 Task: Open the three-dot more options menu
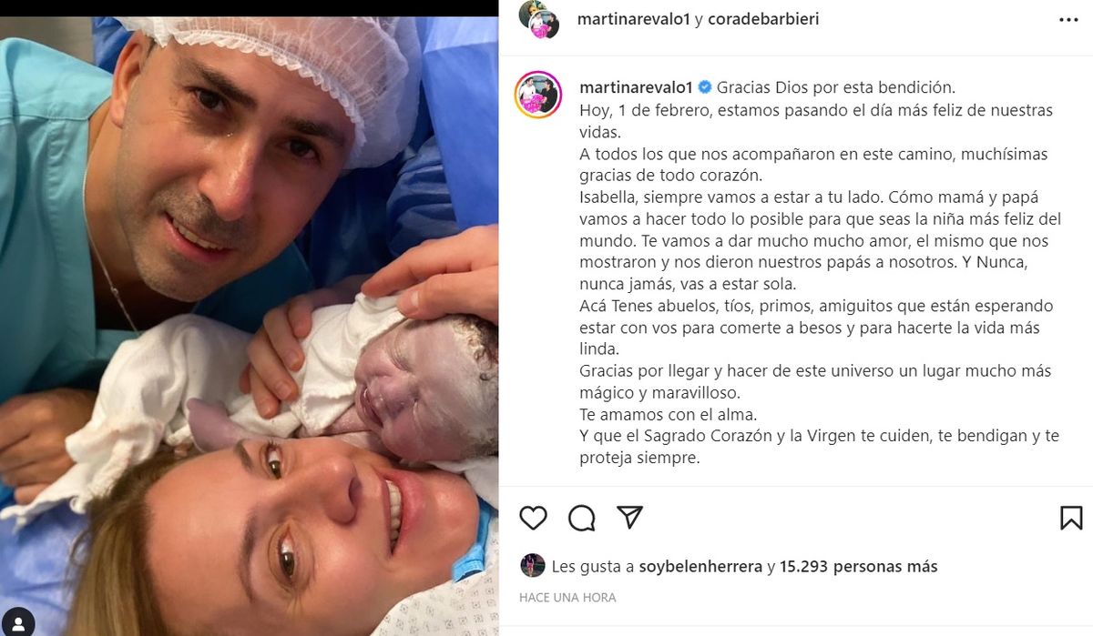pos(1068,19)
